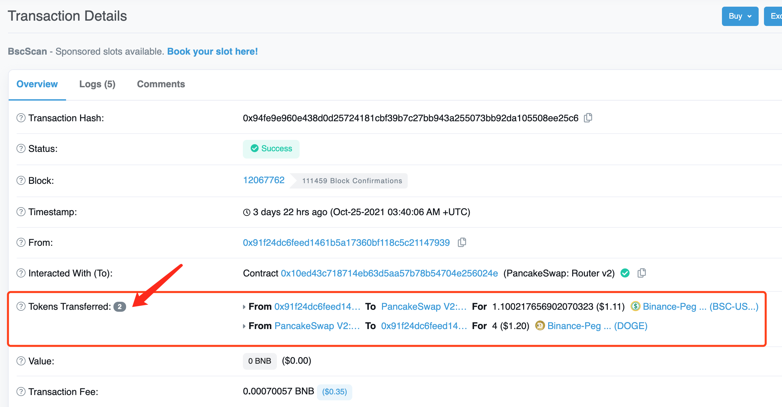Open the Comments tab
The height and width of the screenshot is (407, 782).
pos(161,84)
